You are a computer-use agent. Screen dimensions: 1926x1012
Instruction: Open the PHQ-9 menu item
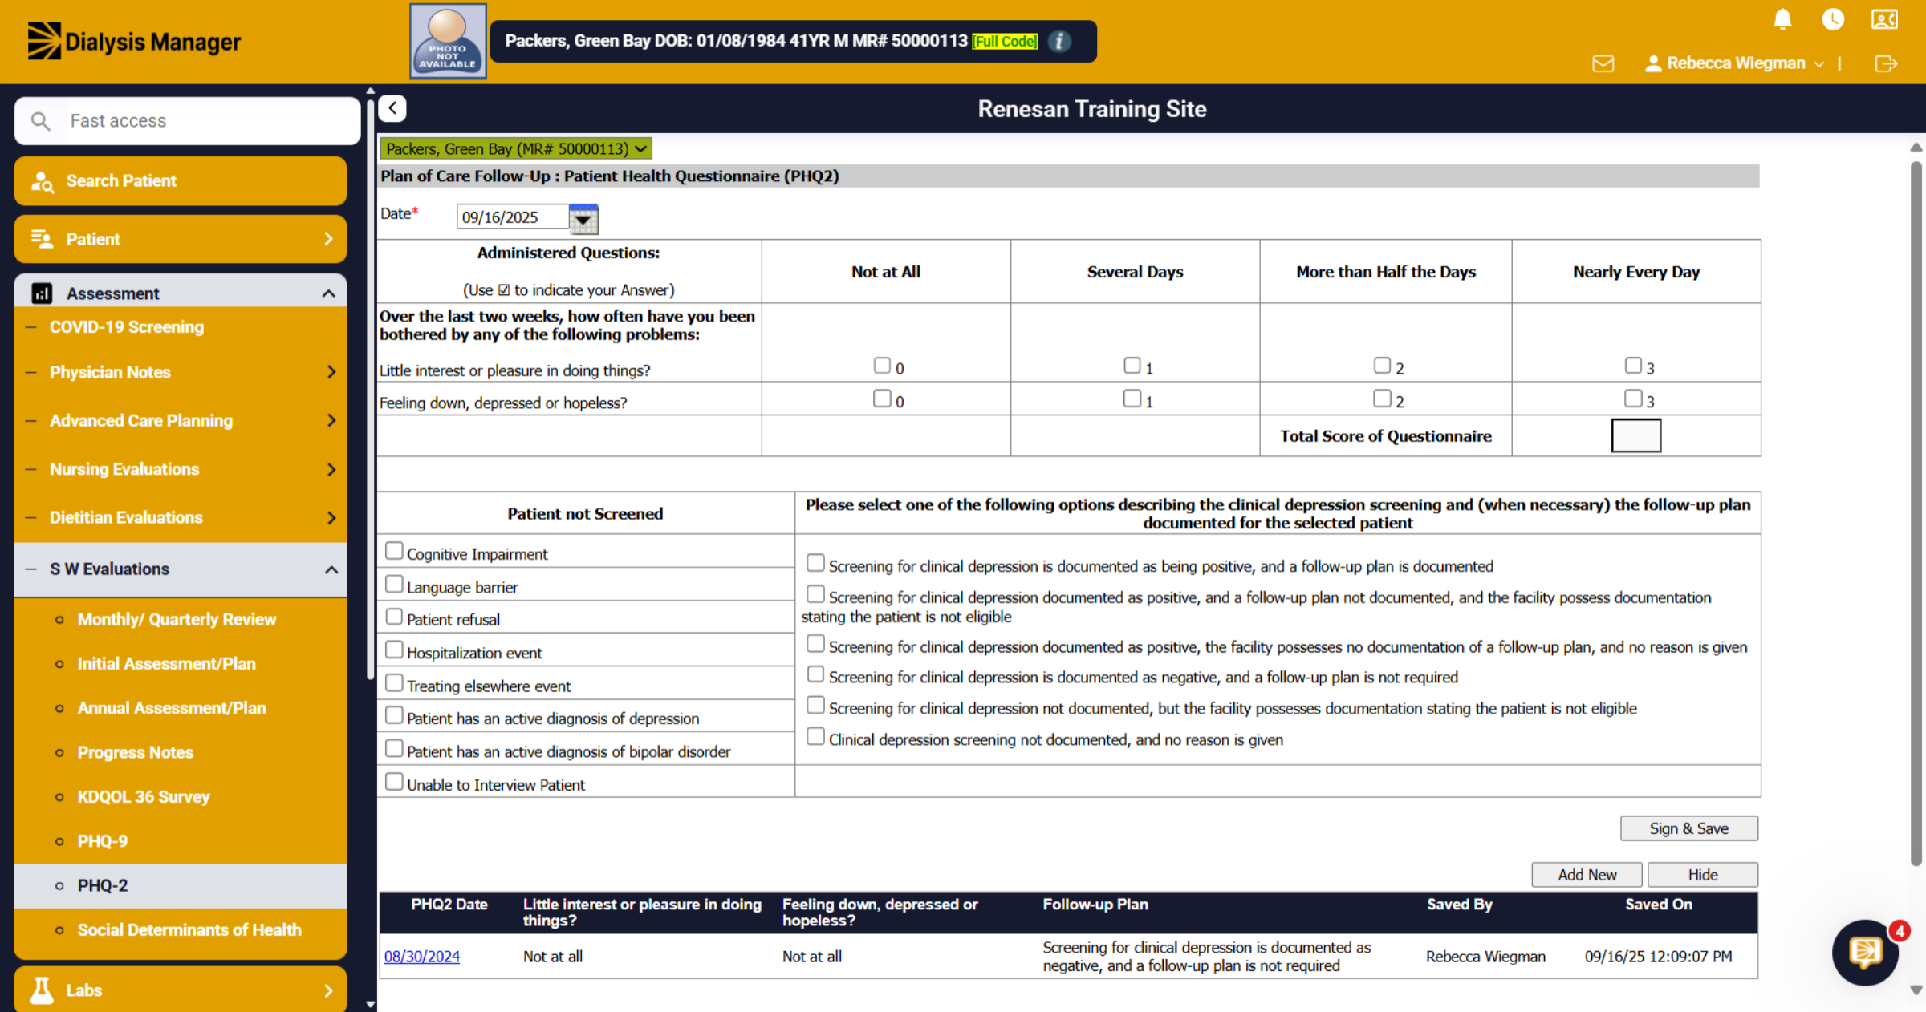coord(102,841)
